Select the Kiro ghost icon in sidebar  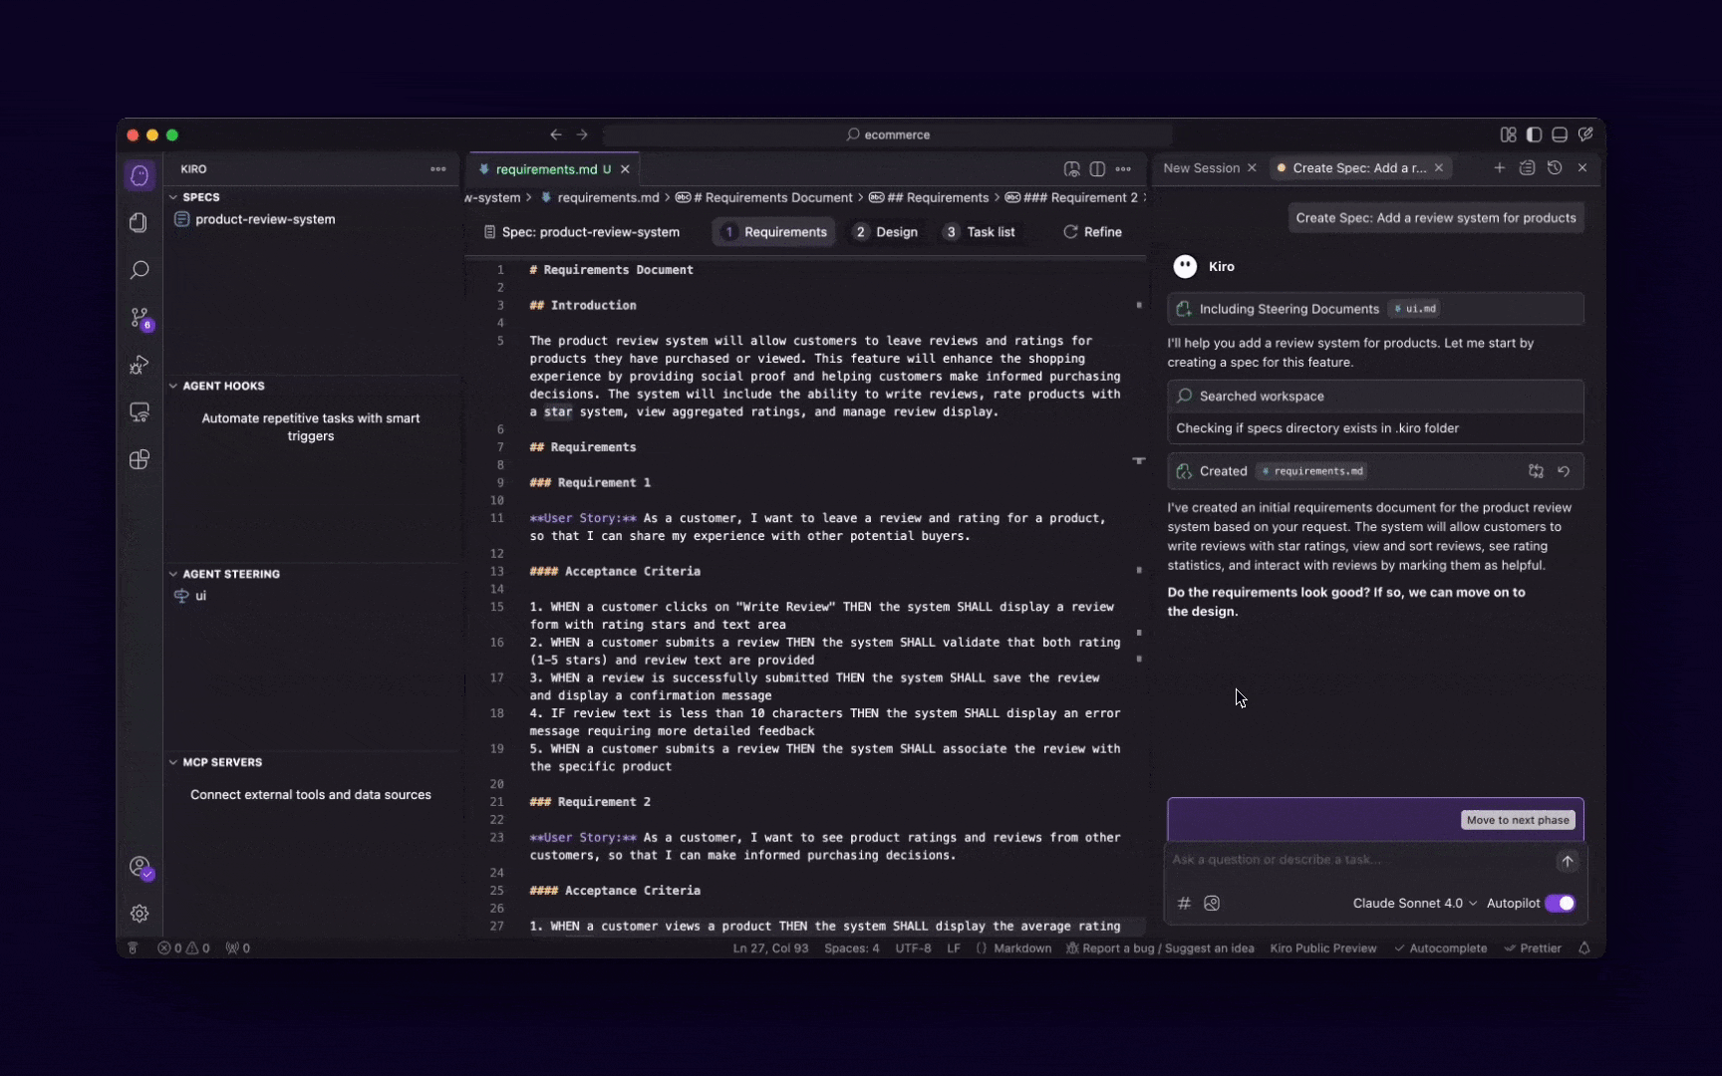click(x=140, y=175)
